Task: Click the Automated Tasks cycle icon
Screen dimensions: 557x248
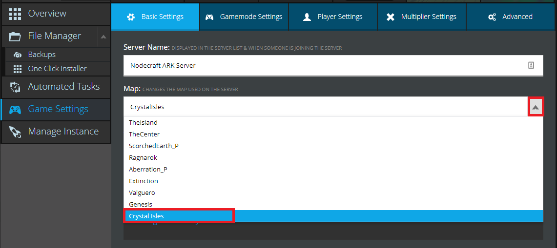Action: pyautogui.click(x=15, y=87)
